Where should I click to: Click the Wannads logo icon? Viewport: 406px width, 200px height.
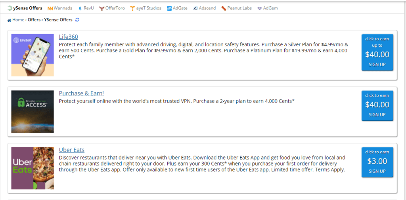click(x=50, y=8)
